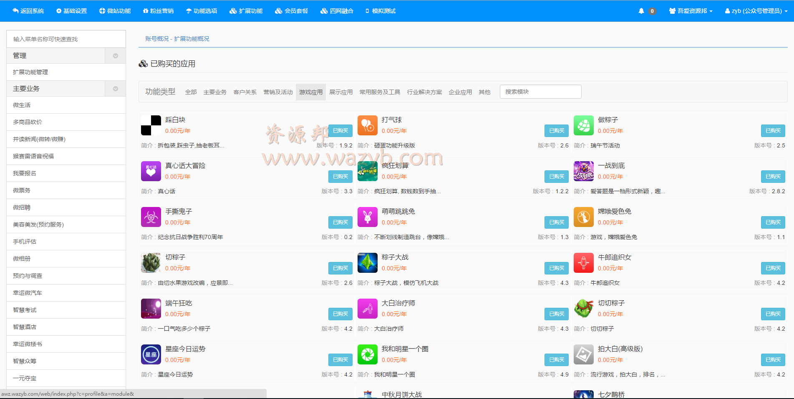Viewport: 794px width, 399px height.
Task: Open 智慧酒店 in the sidebar
Action: 66,327
